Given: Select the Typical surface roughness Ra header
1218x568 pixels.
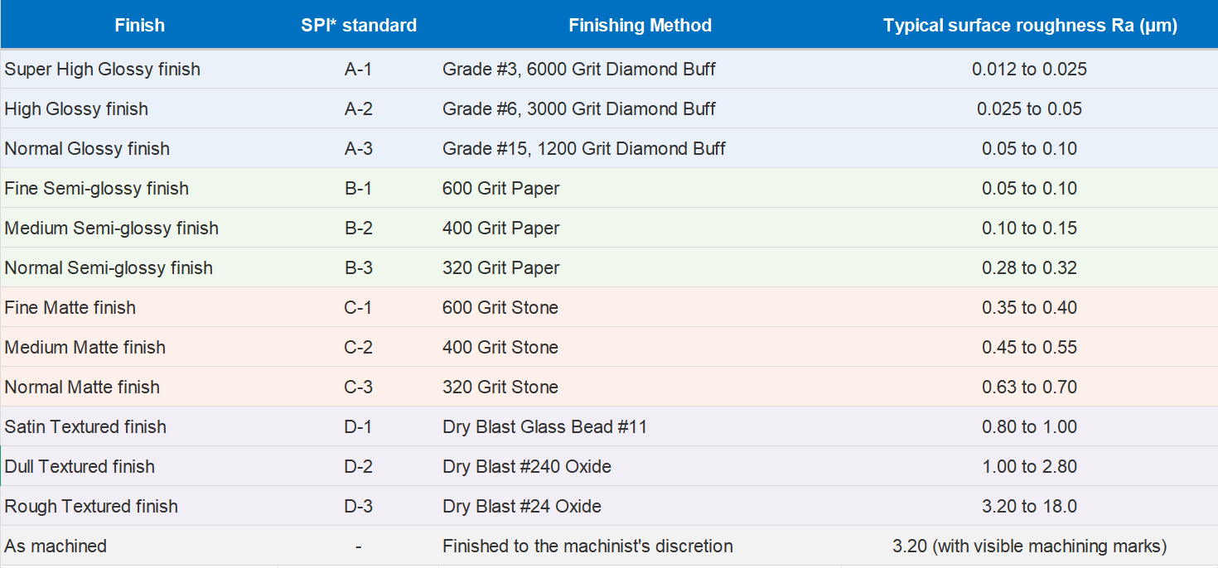Looking at the screenshot, I should pyautogui.click(x=1030, y=25).
